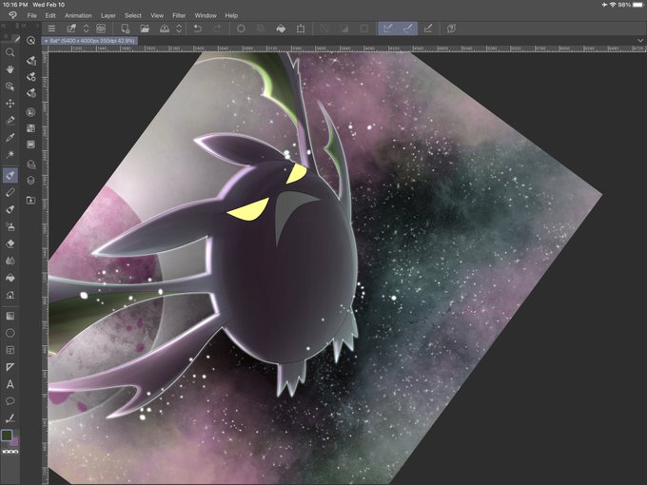Open brush size palette icon
Image resolution: width=647 pixels, height=485 pixels.
tap(31, 93)
